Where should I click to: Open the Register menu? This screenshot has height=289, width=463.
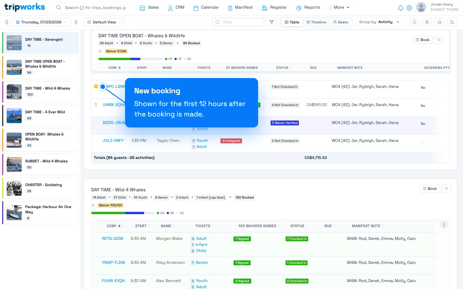point(274,8)
